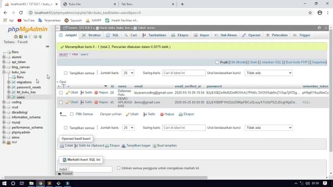Click the logout icon beside home
Screen dimensions: 333x187
21,37
